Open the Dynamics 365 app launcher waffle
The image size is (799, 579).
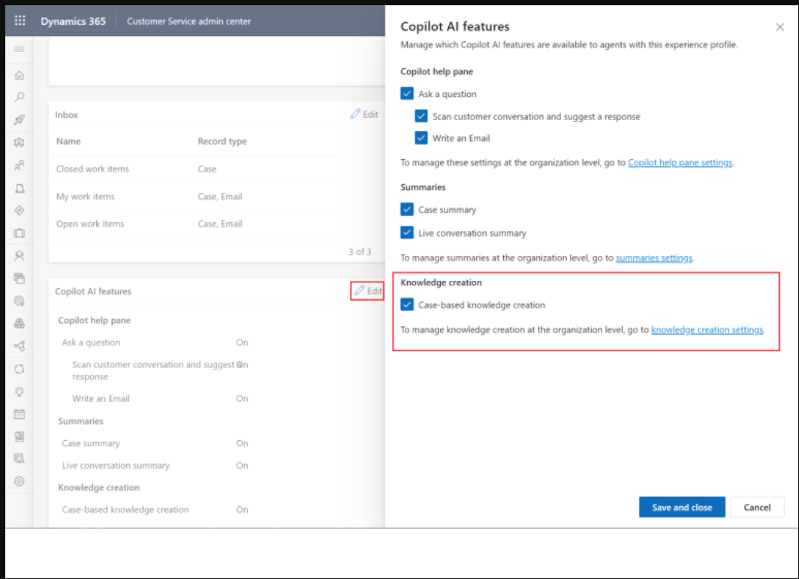20,21
